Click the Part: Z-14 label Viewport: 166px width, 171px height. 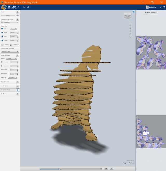point(128,163)
